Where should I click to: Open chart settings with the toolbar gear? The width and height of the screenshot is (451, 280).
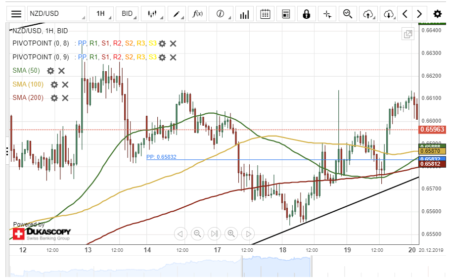437,14
